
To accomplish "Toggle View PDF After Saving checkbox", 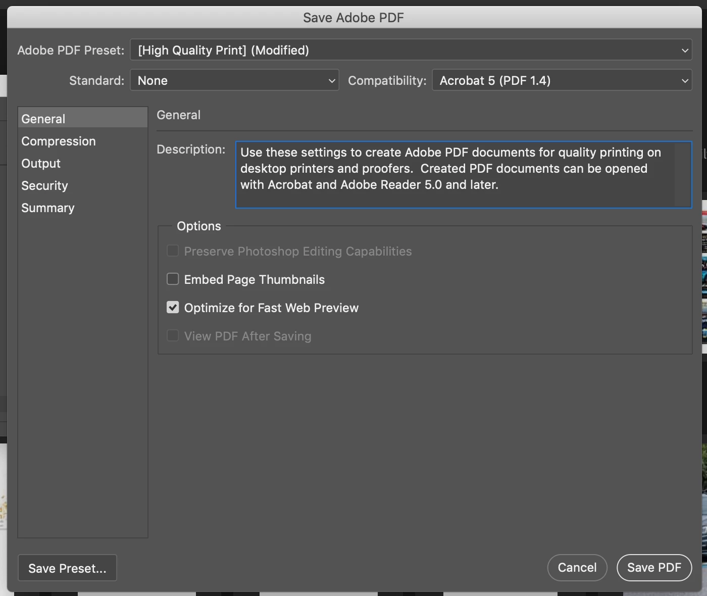I will [x=173, y=336].
